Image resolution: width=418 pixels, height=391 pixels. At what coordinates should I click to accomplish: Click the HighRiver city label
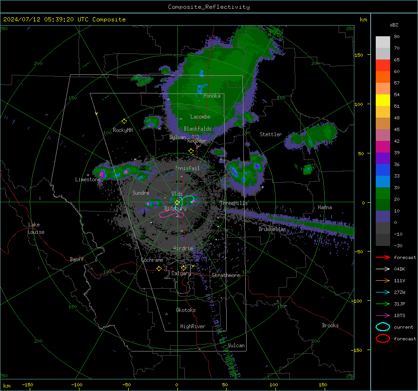[x=193, y=326]
